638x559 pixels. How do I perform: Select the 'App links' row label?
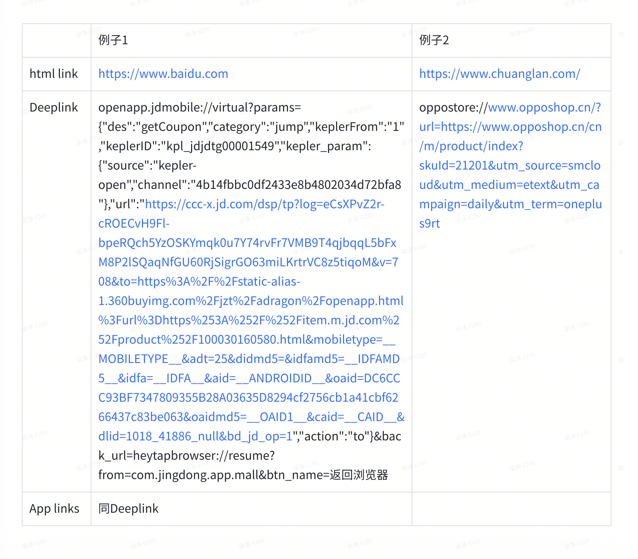(x=54, y=509)
